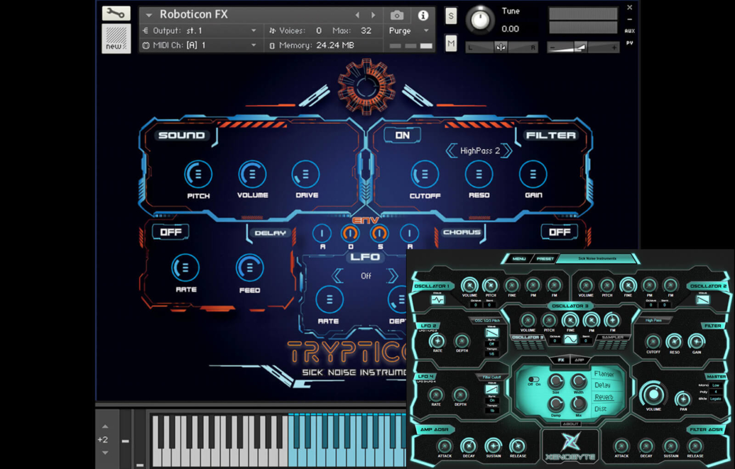Click the Xenobyte ABOUT button

570,424
